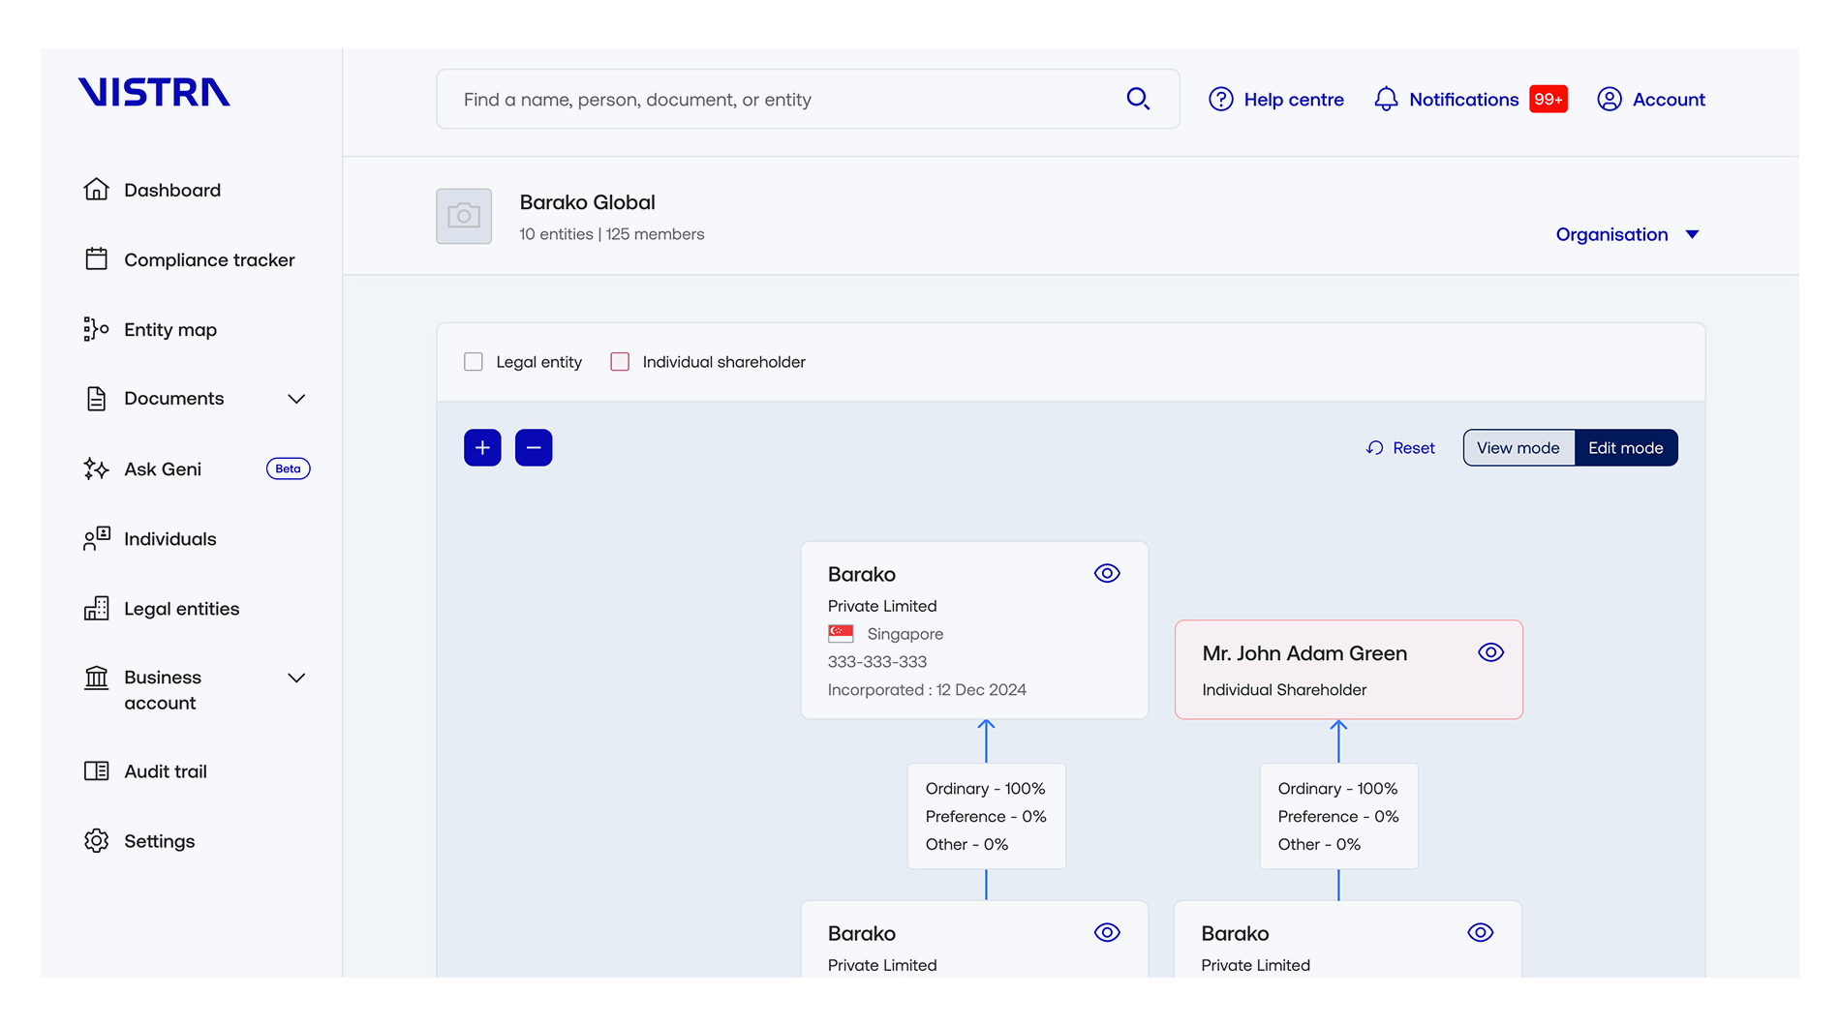Click the Compliance tracker calendar icon
This screenshot has height=1026, width=1840.
(x=96, y=259)
